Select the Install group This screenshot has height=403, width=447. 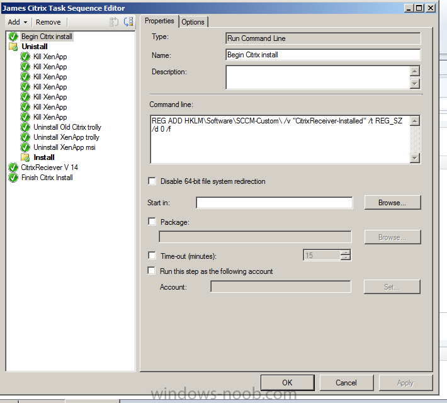point(44,157)
